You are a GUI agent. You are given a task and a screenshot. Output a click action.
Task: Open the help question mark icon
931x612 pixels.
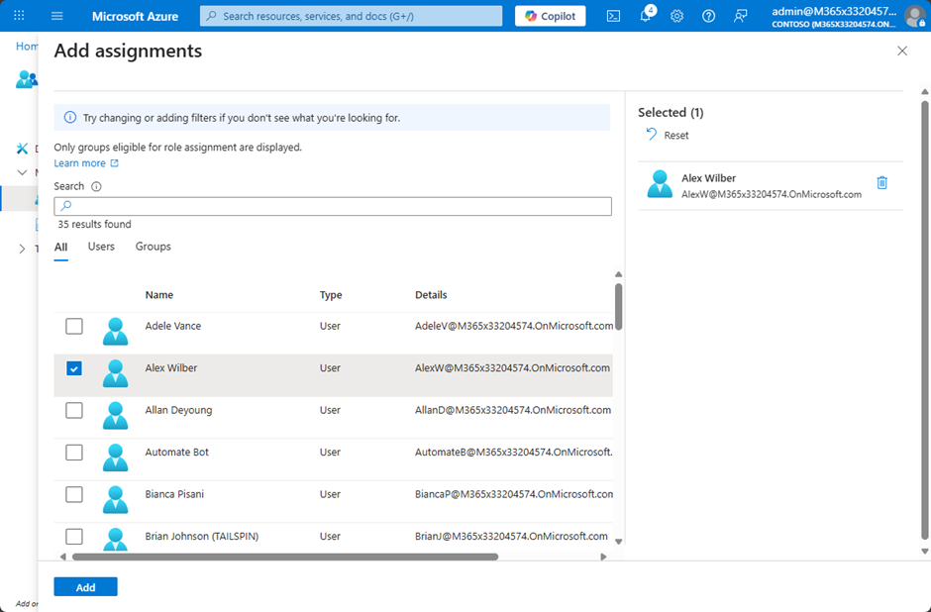click(x=708, y=16)
